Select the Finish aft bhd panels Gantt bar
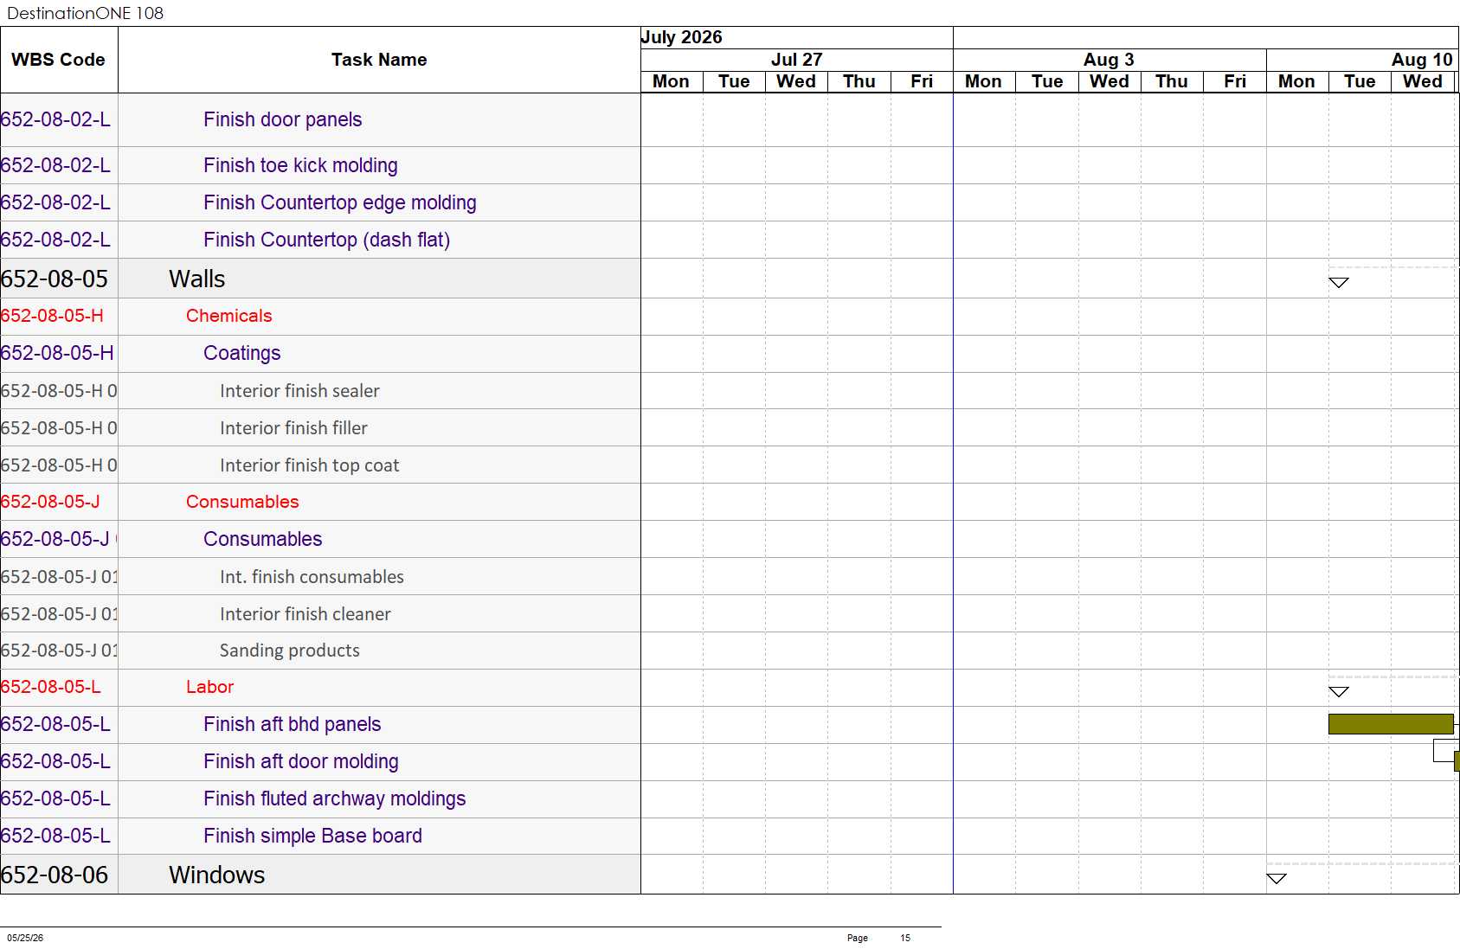The width and height of the screenshot is (1460, 949). point(1391,724)
